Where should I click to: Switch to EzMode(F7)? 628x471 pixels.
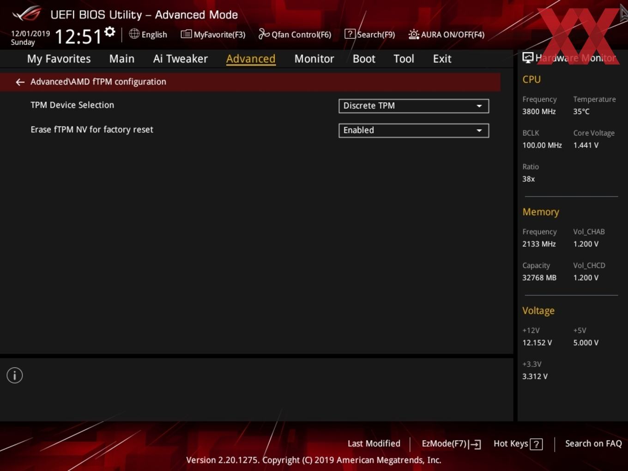point(451,444)
